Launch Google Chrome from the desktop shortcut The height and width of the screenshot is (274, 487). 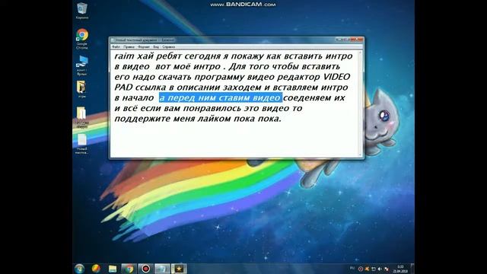pos(82,39)
